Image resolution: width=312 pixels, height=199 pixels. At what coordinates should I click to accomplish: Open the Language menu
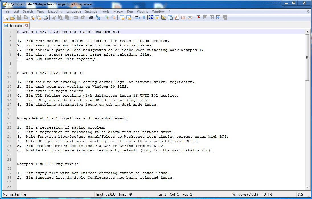tap(74, 11)
